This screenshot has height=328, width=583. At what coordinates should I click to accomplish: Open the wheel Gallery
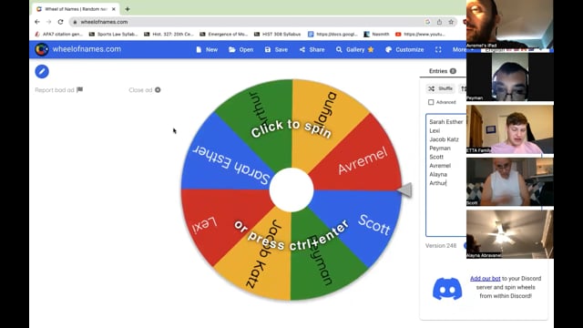[x=354, y=49]
